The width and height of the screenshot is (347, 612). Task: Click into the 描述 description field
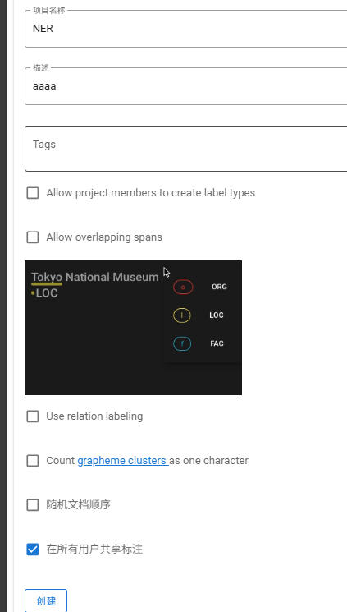pyautogui.click(x=186, y=86)
